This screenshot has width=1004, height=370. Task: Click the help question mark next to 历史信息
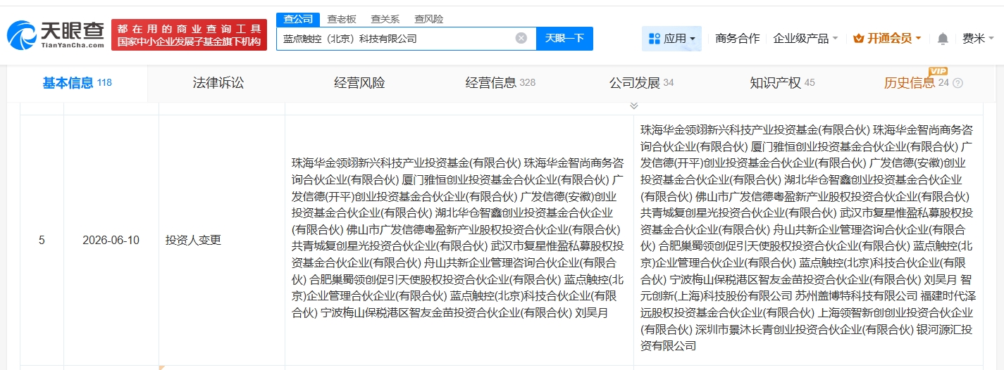957,83
